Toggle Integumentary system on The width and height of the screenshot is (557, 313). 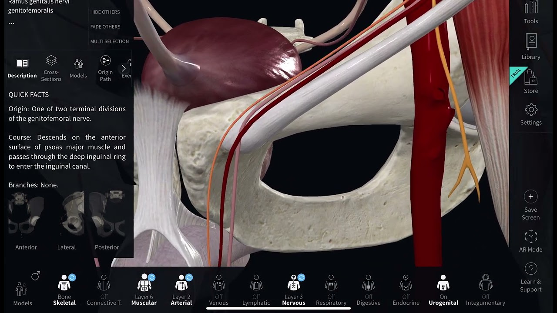(x=486, y=290)
